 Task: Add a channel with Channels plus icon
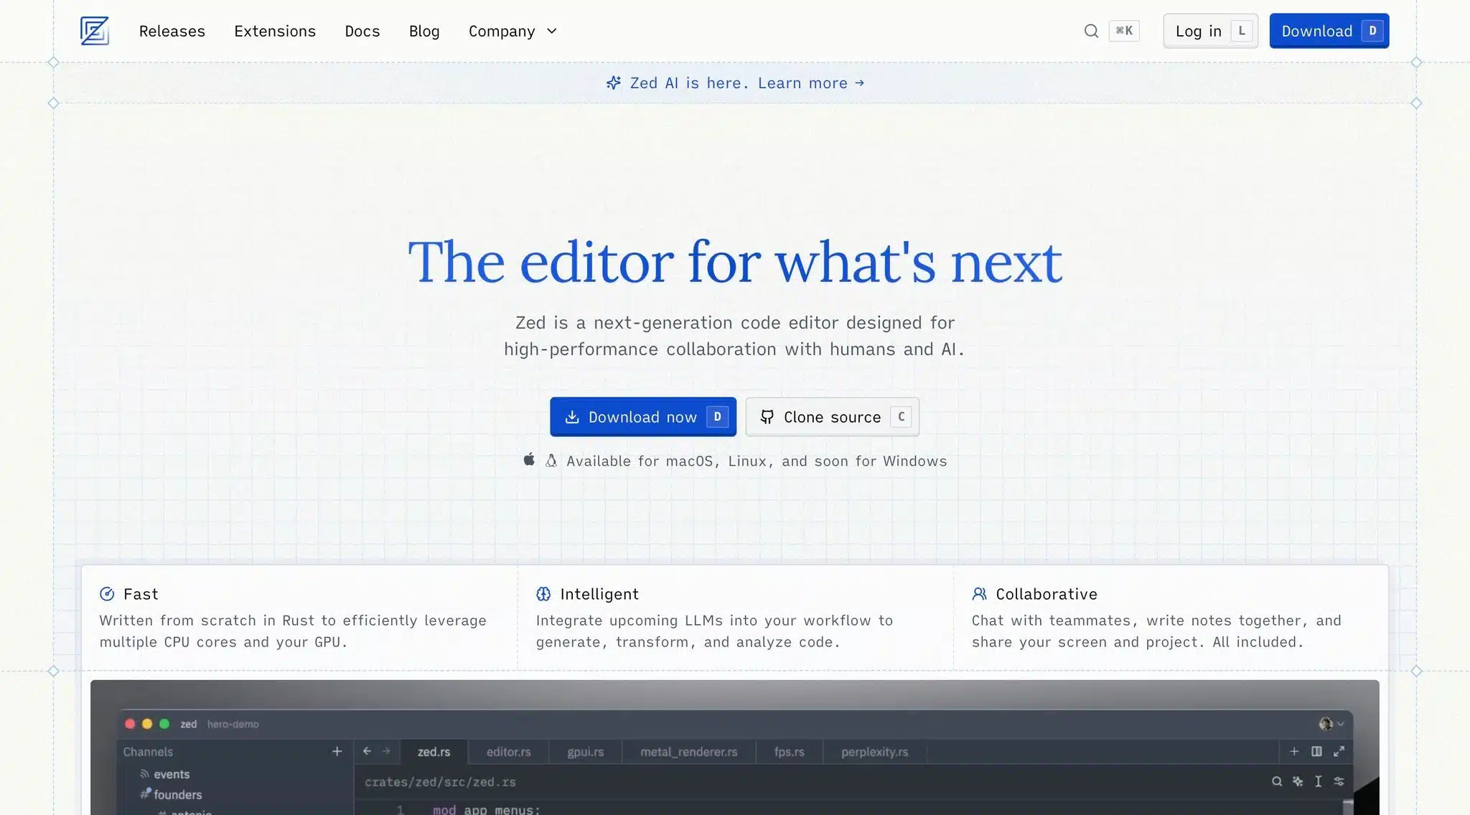coord(337,751)
